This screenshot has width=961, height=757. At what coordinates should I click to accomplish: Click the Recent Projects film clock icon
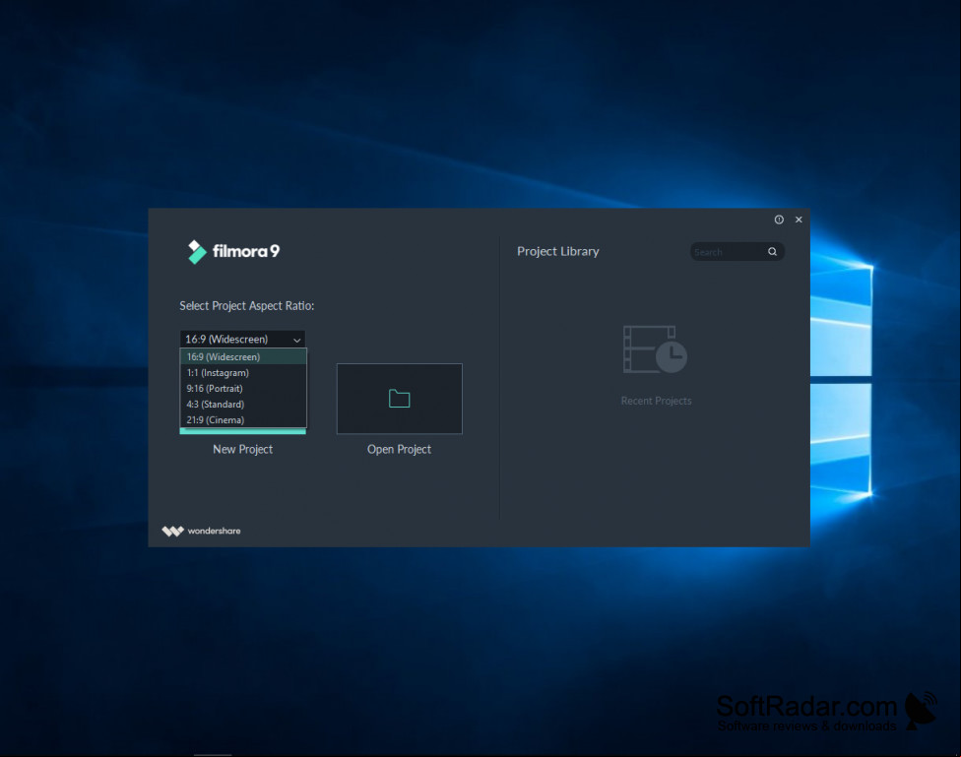[655, 349]
